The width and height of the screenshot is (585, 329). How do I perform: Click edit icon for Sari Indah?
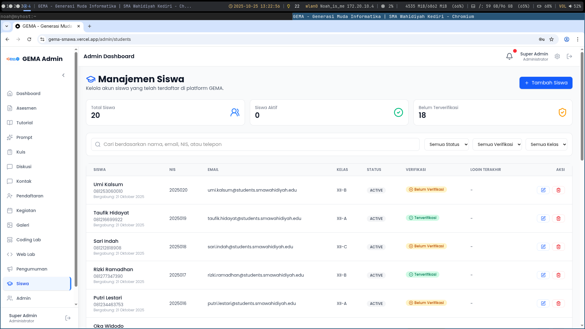point(543,247)
